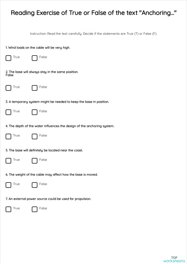Choose True for question 5 near the coast

point(8,161)
